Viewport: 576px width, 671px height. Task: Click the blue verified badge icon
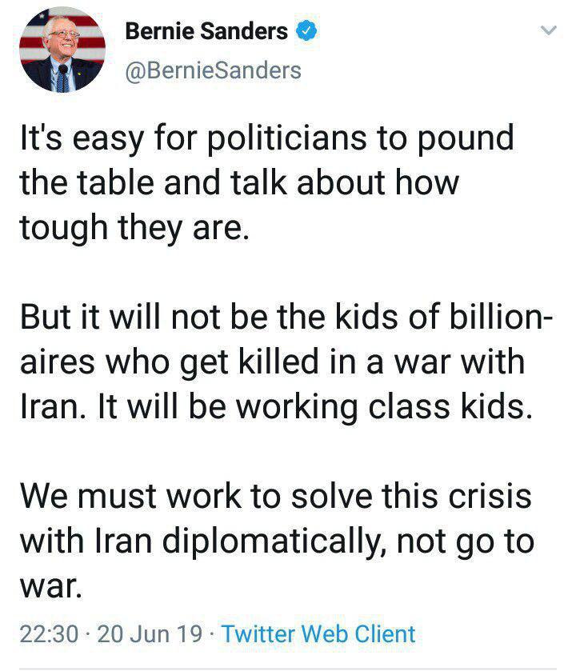pos(306,31)
